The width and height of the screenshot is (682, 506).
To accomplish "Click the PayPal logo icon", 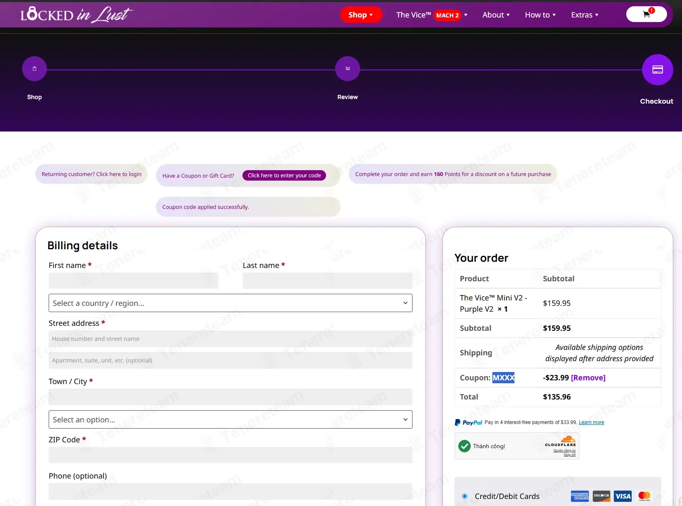I will pos(468,422).
